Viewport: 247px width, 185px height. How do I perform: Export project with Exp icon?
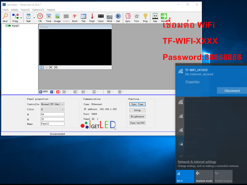pyautogui.click(x=155, y=18)
